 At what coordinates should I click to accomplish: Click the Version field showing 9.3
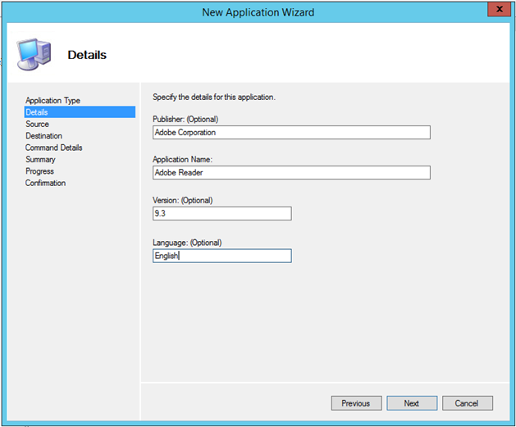click(x=221, y=214)
